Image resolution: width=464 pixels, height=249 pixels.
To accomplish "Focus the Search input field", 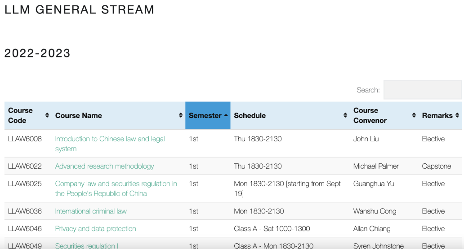I will [x=422, y=90].
